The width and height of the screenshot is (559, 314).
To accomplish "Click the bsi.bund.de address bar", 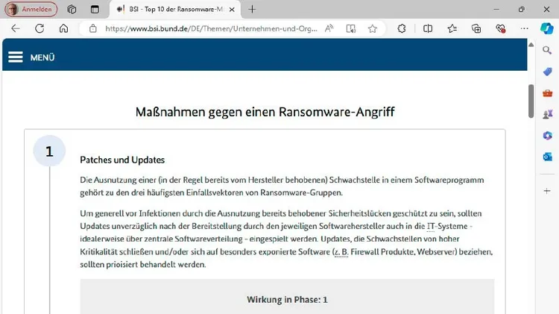I will (211, 28).
